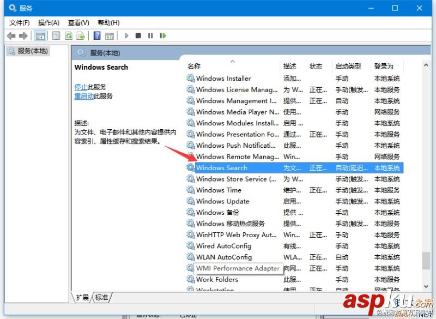Open the 操作(A) menu
Image resolution: width=436 pixels, height=319 pixels.
[49, 22]
